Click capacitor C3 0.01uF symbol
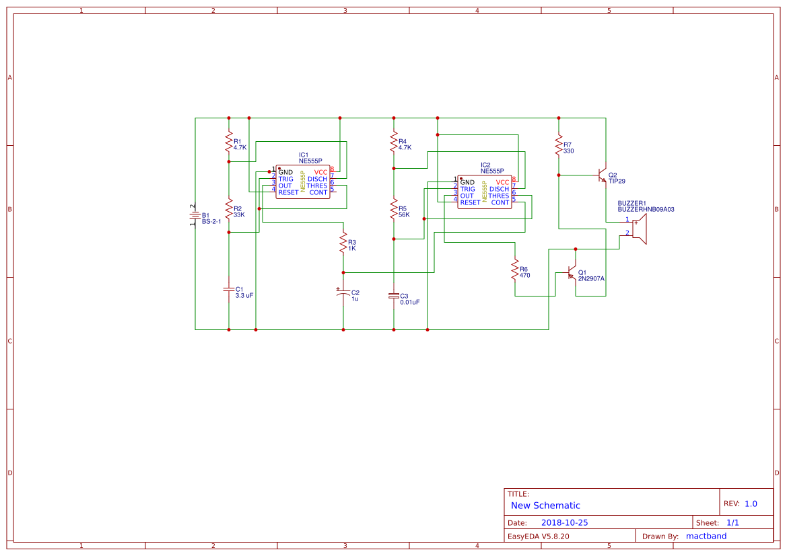The image size is (787, 556). click(394, 296)
